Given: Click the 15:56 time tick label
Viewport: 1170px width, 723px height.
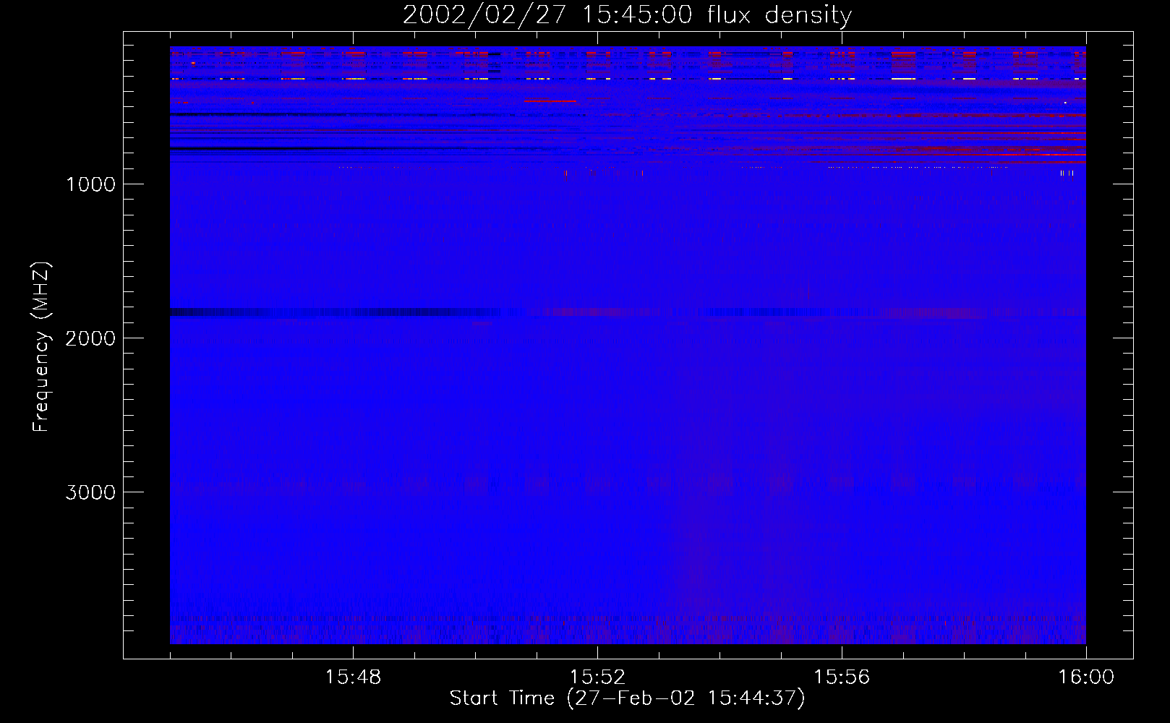Looking at the screenshot, I should point(842,677).
